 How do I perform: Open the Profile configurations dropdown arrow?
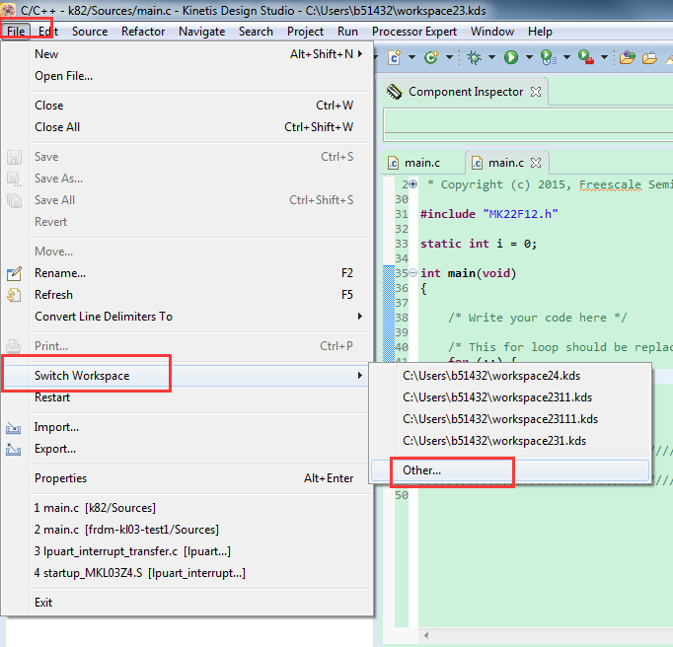(x=566, y=57)
